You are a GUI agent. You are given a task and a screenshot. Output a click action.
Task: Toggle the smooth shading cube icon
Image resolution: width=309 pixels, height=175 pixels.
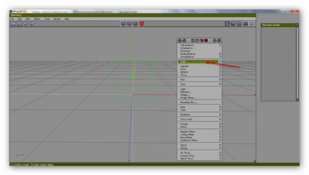click(239, 24)
